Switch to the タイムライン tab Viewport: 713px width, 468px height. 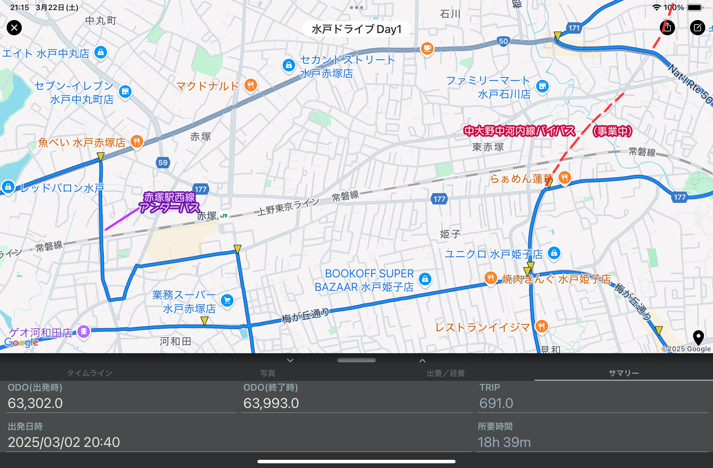coord(89,373)
